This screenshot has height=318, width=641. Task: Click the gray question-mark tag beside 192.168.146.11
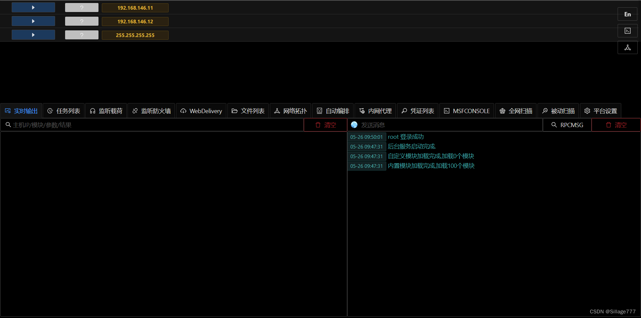[x=82, y=8]
